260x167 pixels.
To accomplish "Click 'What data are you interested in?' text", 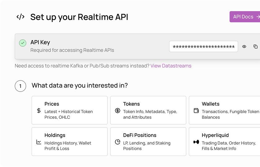I will pyautogui.click(x=80, y=85).
